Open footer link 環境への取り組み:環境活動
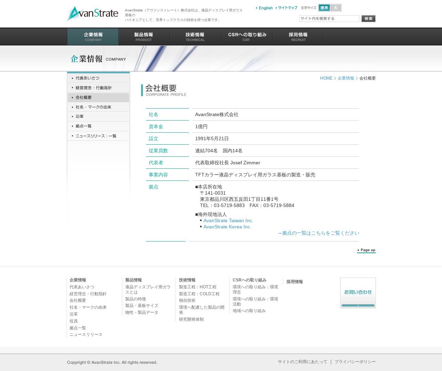 [255, 301]
